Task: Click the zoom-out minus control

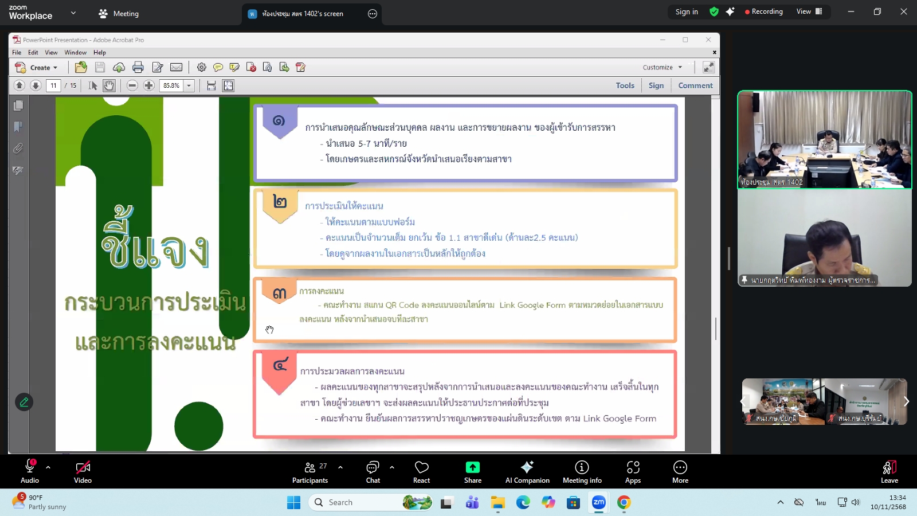Action: point(132,85)
